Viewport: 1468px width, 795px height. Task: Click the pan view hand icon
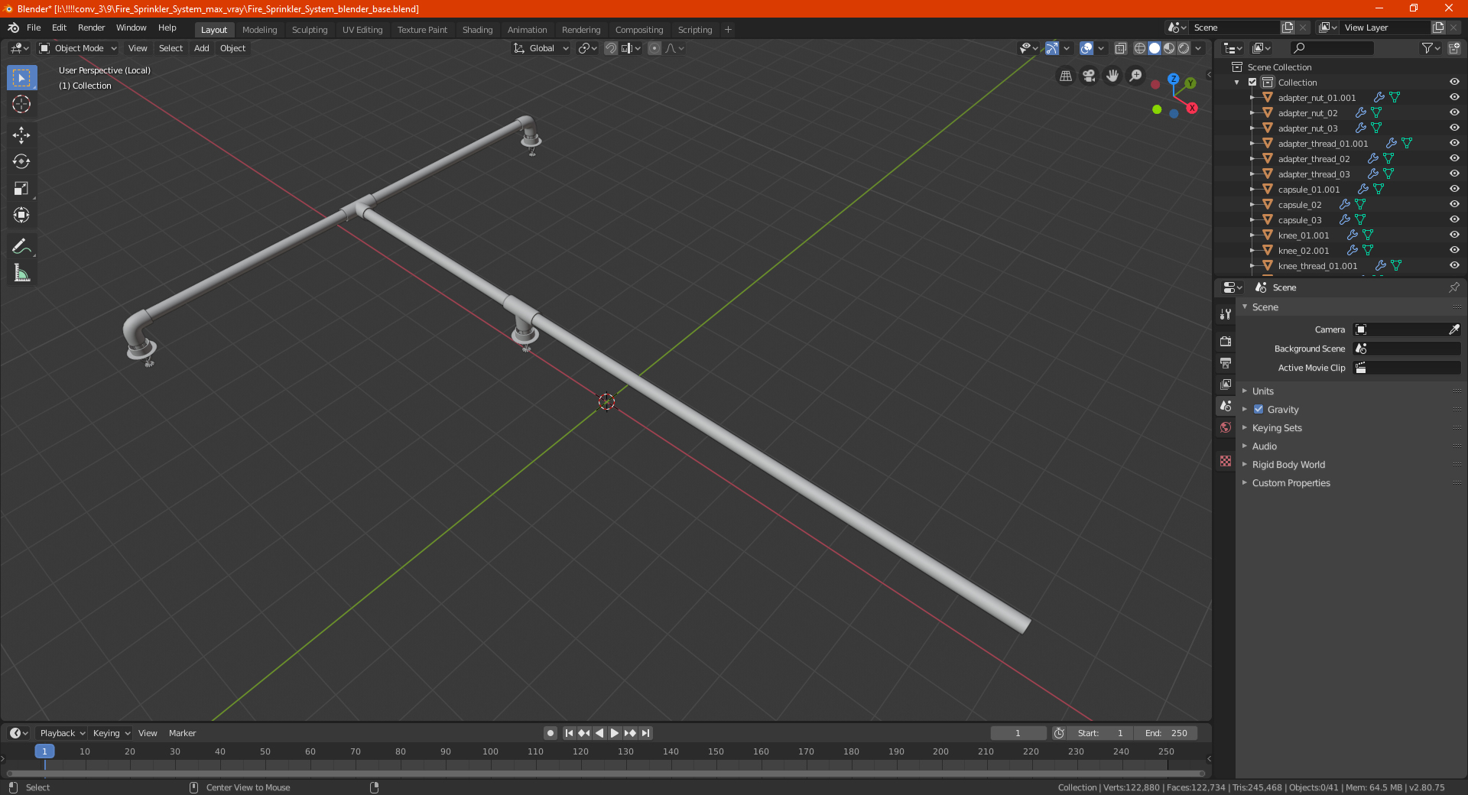1112,76
